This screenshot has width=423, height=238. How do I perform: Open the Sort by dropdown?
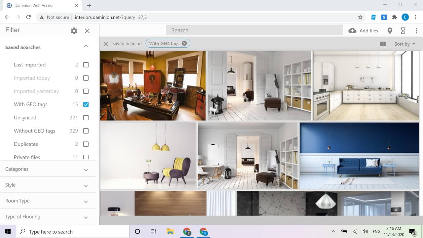tap(404, 44)
